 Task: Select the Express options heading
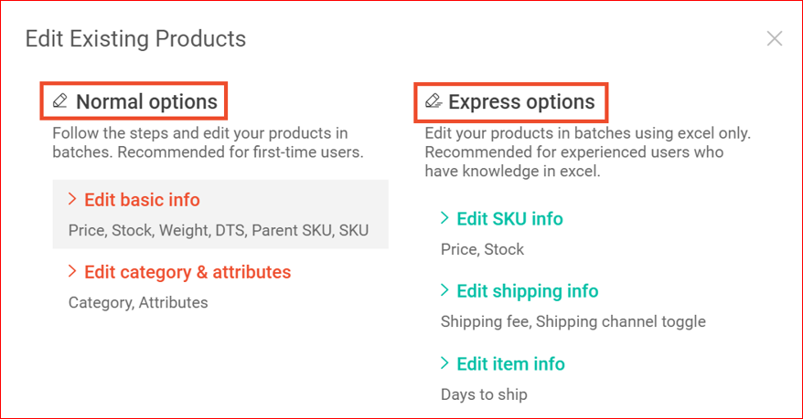[x=521, y=101]
